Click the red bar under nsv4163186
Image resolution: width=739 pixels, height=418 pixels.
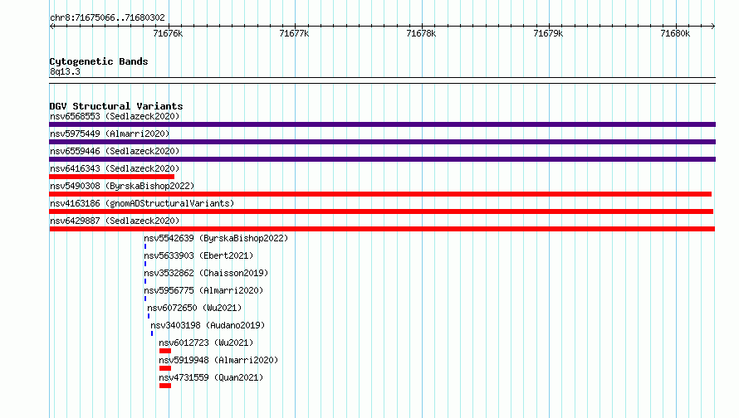coord(381,211)
